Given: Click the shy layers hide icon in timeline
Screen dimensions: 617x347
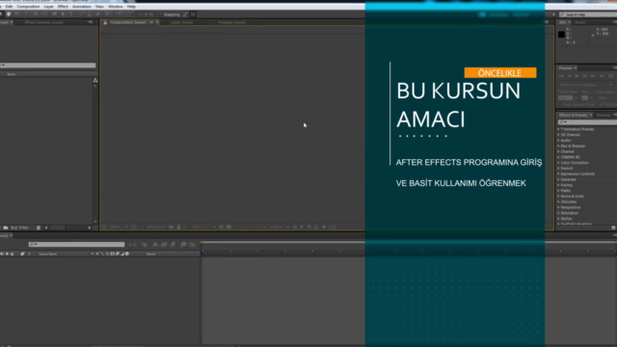Looking at the screenshot, I should tap(155, 245).
